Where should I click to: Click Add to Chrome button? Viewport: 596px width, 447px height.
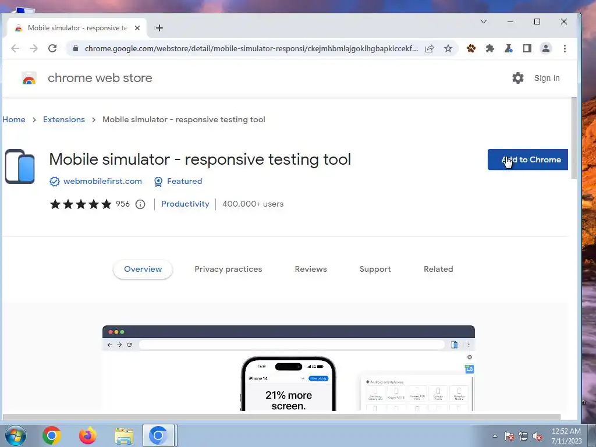527,159
